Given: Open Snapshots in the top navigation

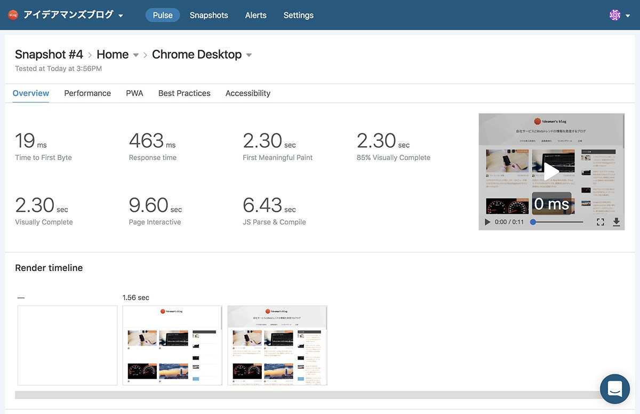Looking at the screenshot, I should point(209,15).
